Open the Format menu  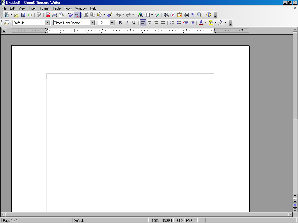[x=45, y=8]
